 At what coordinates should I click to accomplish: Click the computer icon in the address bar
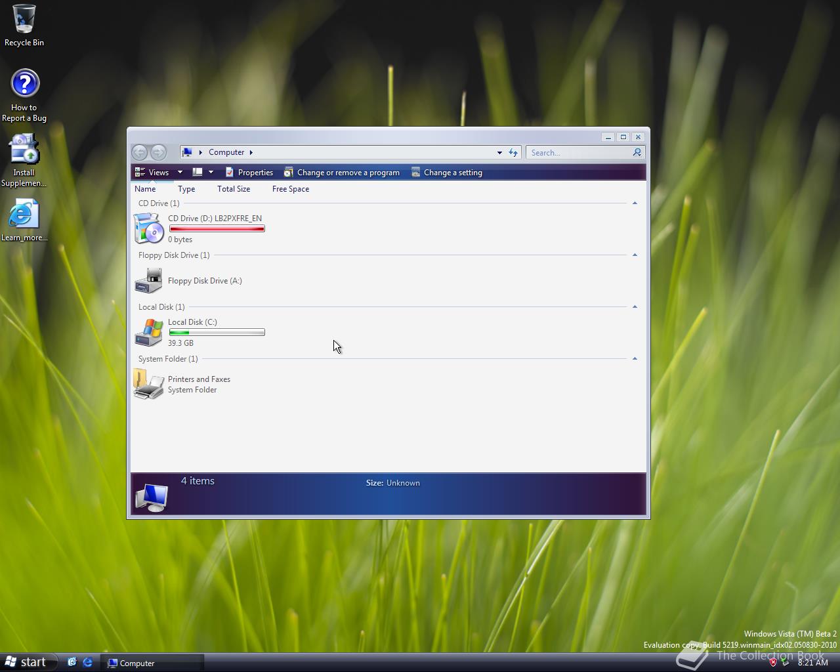(x=187, y=152)
